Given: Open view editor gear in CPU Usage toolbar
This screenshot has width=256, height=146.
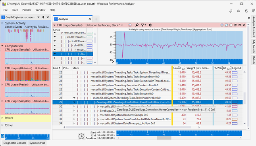Looking at the screenshot, I should [150, 25].
